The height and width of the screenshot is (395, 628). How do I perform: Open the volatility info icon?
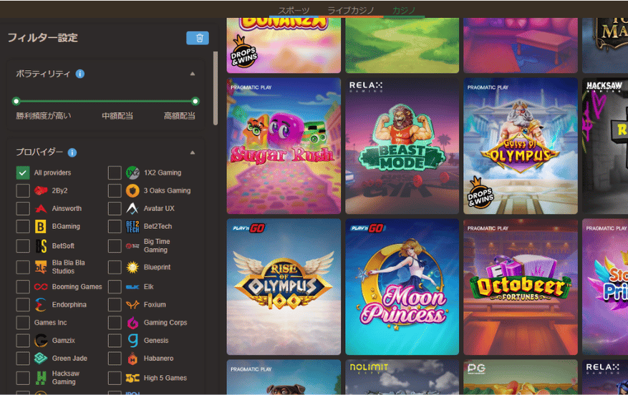[x=80, y=74]
